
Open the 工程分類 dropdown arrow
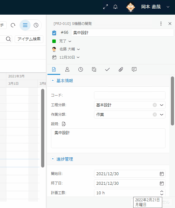coord(162,105)
